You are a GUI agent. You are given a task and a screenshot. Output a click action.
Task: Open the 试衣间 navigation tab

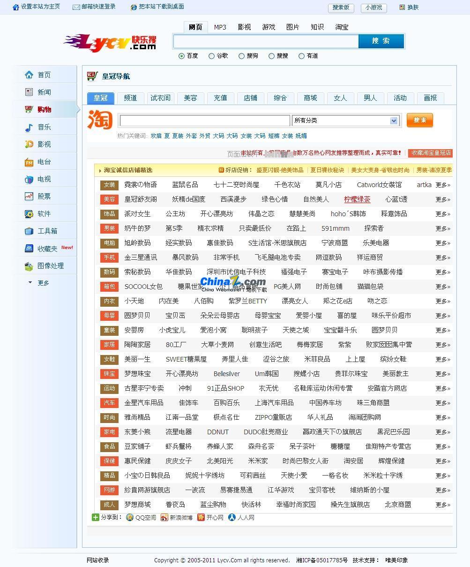click(x=160, y=98)
